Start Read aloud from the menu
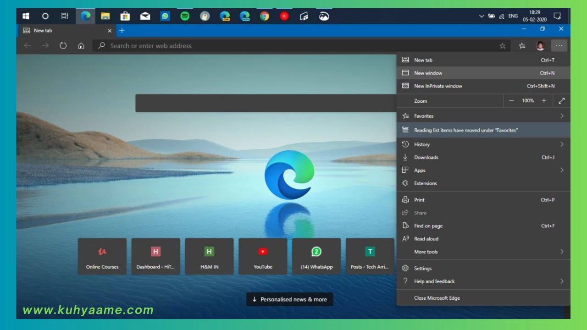587x330 pixels. pyautogui.click(x=483, y=239)
